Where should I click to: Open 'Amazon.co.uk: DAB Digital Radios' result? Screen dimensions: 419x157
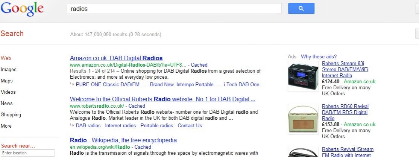tap(116, 58)
